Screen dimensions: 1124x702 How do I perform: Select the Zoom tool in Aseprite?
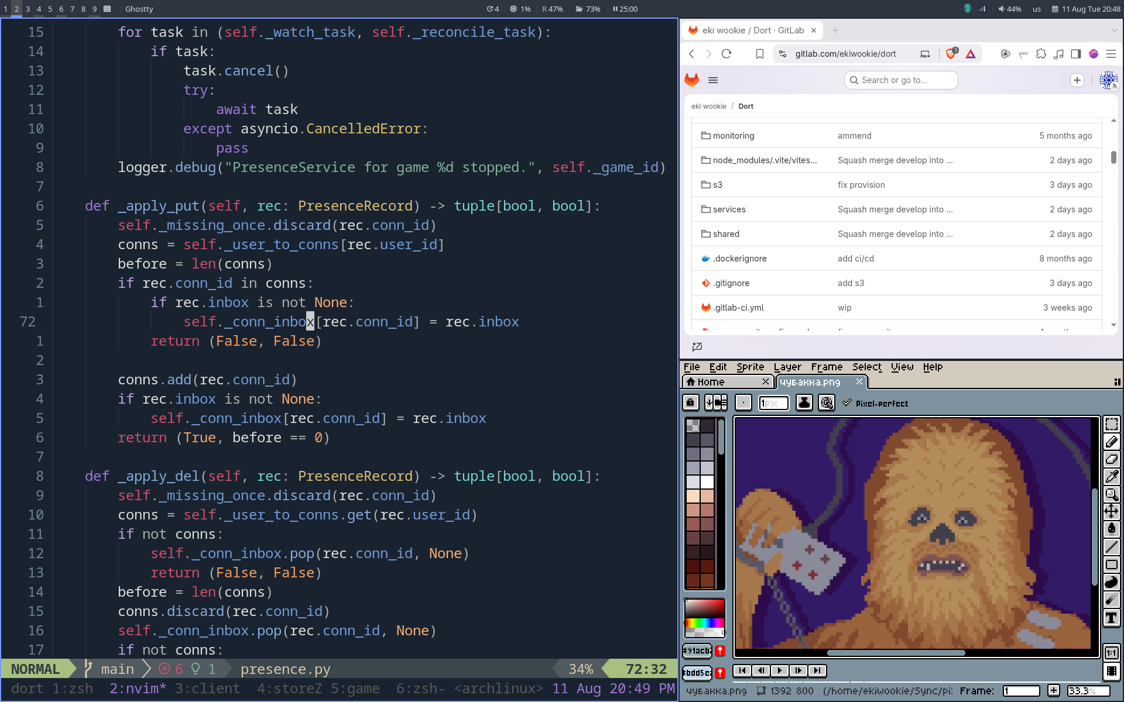point(1111,494)
